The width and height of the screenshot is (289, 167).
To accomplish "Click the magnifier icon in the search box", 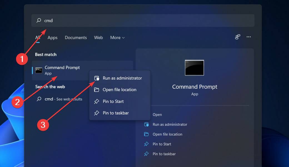I will point(38,20).
